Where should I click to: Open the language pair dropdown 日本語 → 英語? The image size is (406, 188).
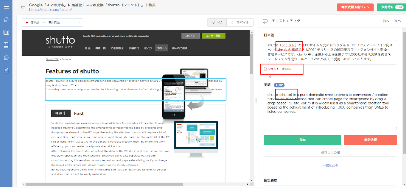pos(52,22)
